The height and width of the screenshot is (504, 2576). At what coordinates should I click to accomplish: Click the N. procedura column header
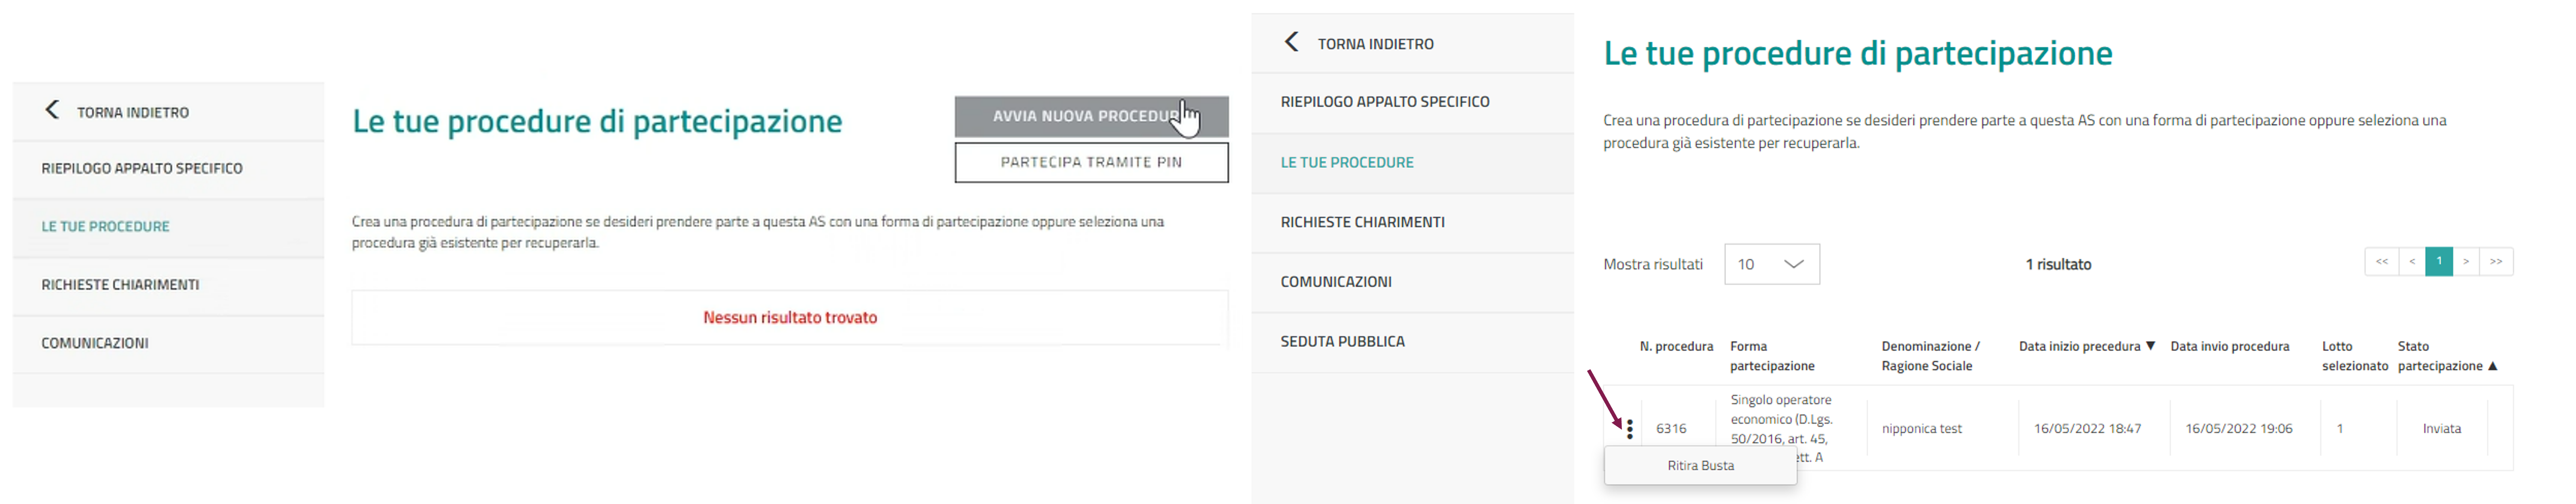1676,346
